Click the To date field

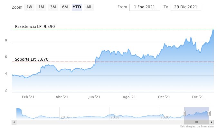pos(186,7)
